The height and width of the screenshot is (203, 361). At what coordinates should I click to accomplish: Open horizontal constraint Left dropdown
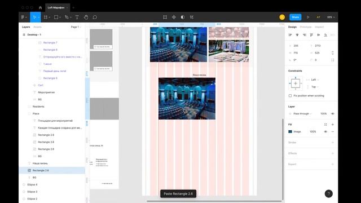[315, 80]
